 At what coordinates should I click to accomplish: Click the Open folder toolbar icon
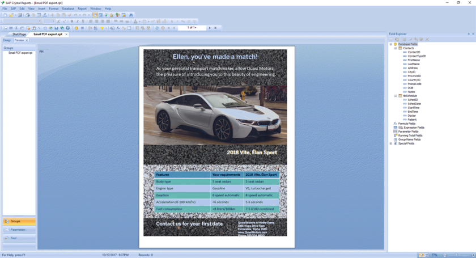[x=11, y=15]
